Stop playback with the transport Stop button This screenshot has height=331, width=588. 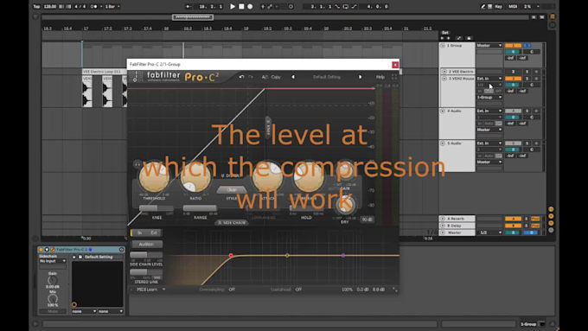241,6
